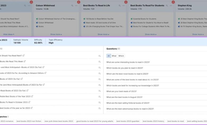207x125 pixels.
Task: Click 'What are some interesting books to read in 2023?'
Action: point(128,62)
